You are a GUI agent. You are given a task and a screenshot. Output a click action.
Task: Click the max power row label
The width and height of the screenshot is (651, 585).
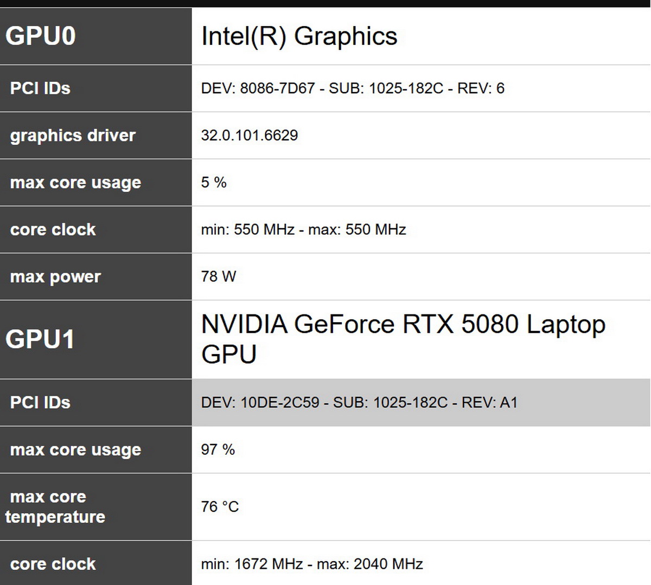pos(55,277)
